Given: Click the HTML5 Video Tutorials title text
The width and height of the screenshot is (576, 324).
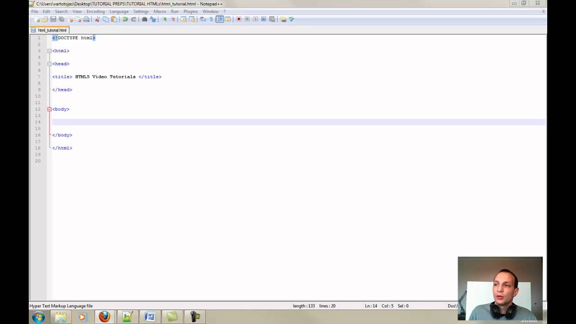Looking at the screenshot, I should (x=105, y=77).
